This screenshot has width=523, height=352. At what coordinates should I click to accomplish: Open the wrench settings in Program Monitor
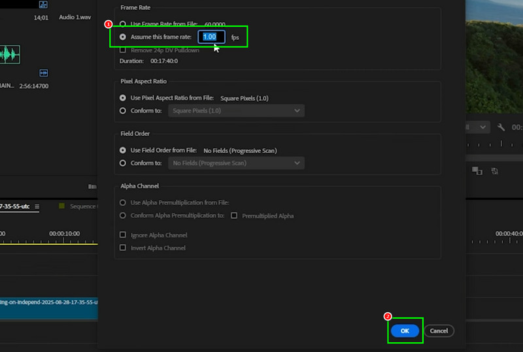(501, 127)
